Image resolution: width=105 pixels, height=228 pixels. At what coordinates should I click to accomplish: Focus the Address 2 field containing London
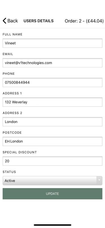pos(52,122)
